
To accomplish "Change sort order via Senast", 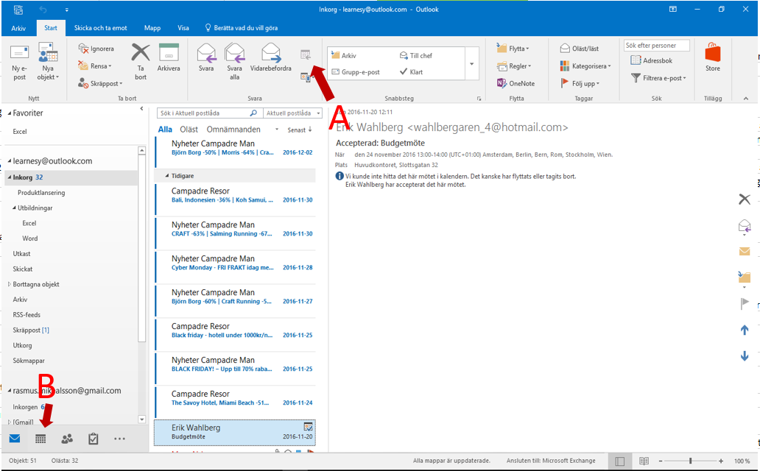I will (300, 130).
